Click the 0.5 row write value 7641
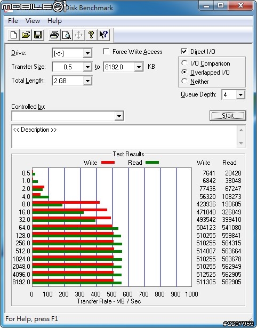The width and height of the screenshot is (257, 328). tap(209, 173)
